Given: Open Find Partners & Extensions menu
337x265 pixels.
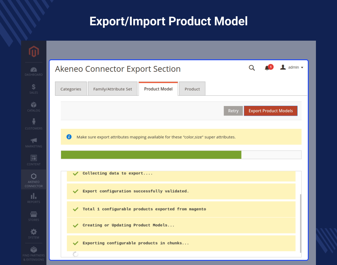Looking at the screenshot, I should tap(34, 254).
